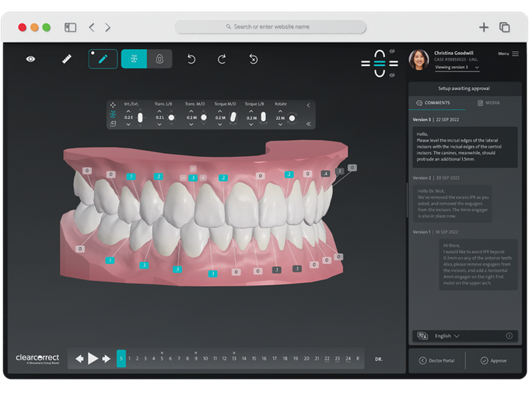Jump to stage 13 in timeline
529x396 pixels.
click(x=234, y=358)
